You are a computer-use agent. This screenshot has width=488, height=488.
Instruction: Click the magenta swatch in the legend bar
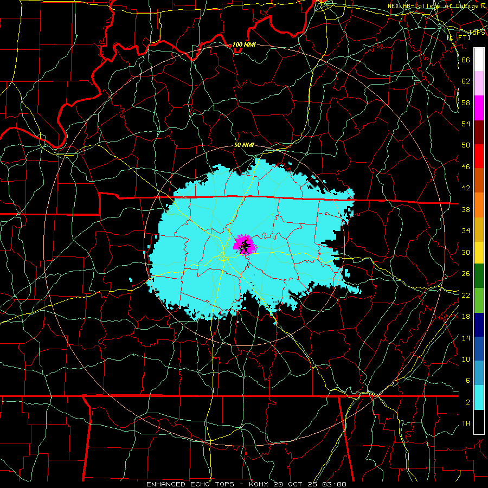pyautogui.click(x=479, y=108)
